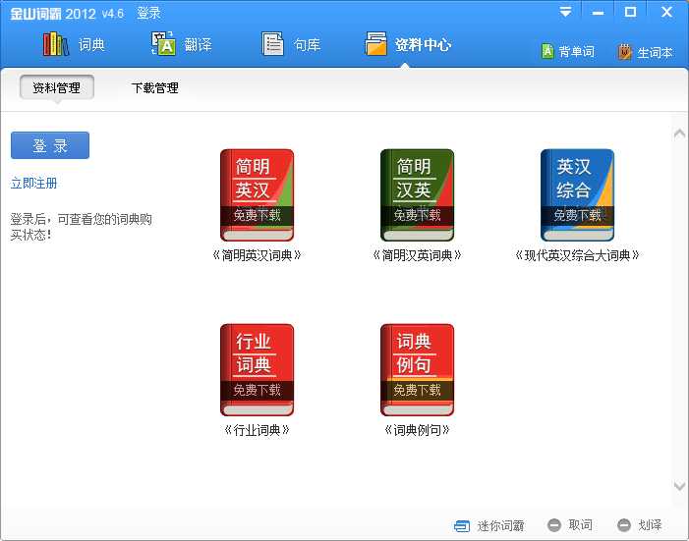Click the 立即注册 link
689x541 pixels.
[x=33, y=183]
